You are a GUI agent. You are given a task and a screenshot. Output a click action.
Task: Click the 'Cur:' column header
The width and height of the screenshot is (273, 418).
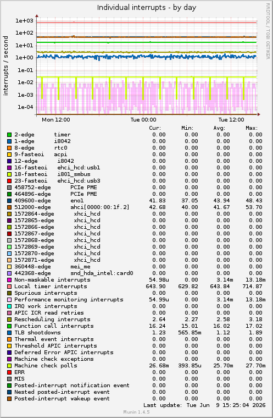point(155,128)
